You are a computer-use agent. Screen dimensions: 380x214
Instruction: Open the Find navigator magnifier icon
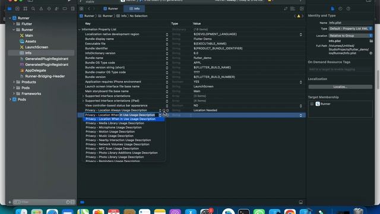click(33, 9)
